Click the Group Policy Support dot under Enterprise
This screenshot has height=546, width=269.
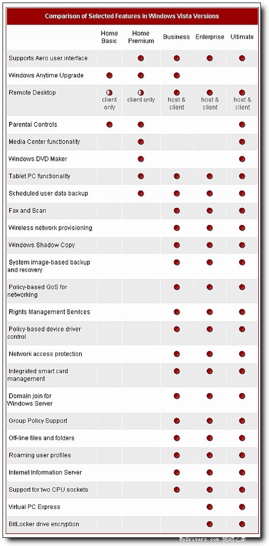click(x=210, y=421)
